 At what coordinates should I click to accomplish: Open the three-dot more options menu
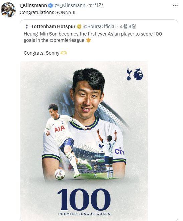click(x=175, y=5)
